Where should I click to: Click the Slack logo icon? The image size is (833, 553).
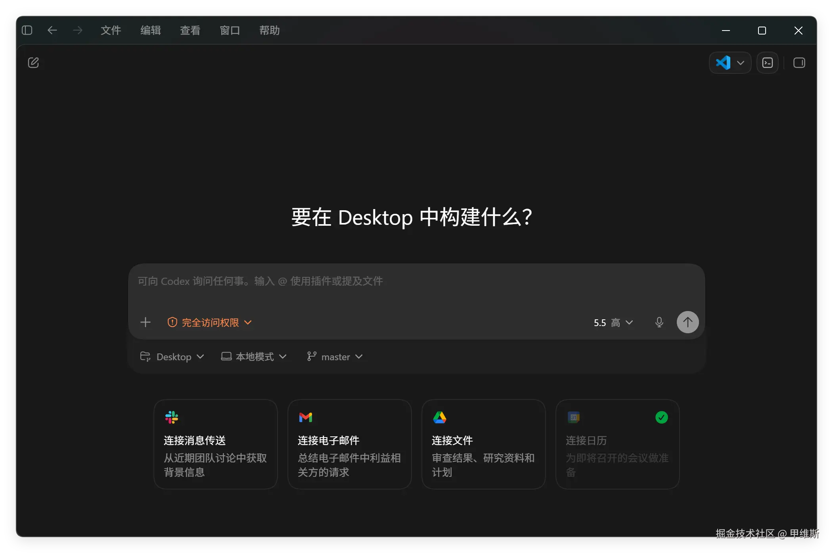tap(171, 417)
